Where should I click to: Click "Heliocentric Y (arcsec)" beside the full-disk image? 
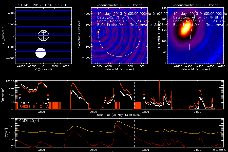click(x=79, y=36)
